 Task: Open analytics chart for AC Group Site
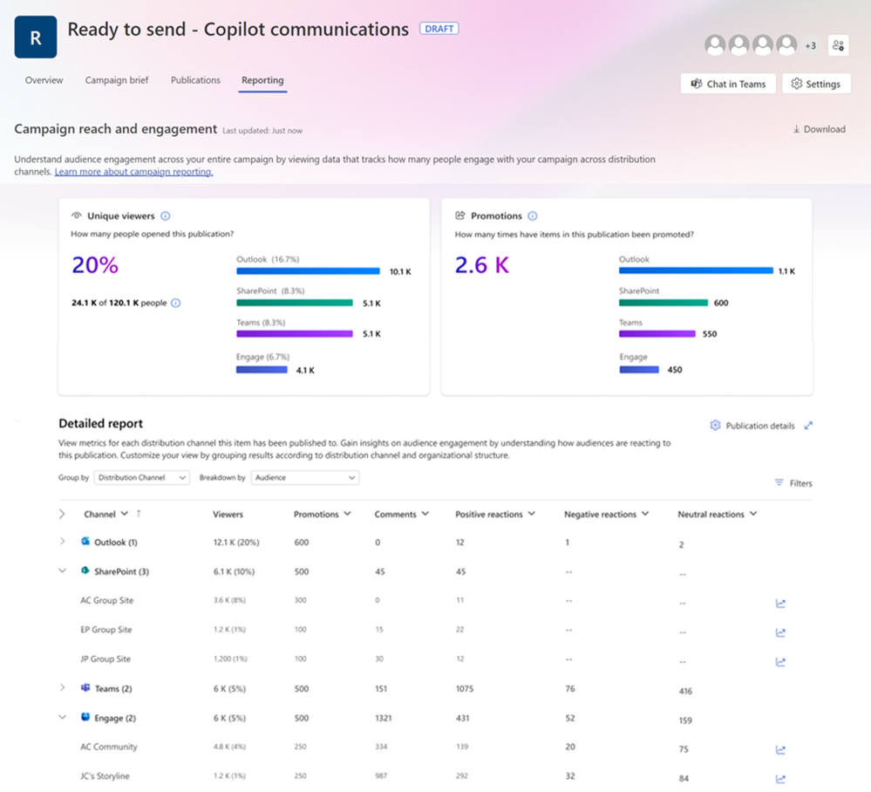[780, 603]
